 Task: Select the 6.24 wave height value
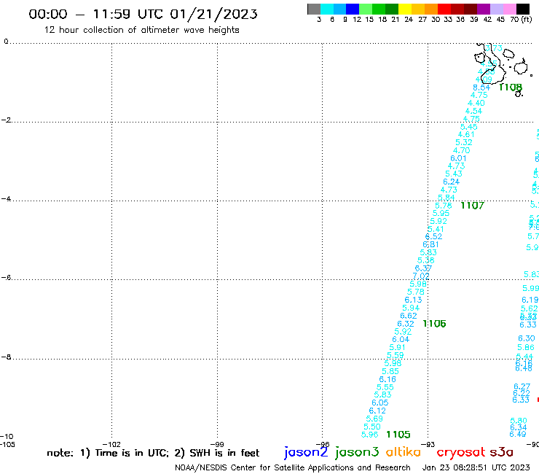pos(452,182)
